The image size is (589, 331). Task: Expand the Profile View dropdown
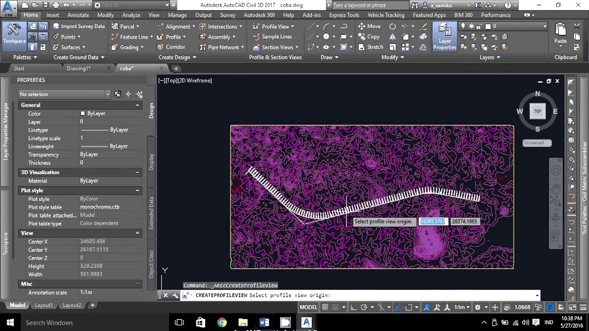[x=292, y=26]
